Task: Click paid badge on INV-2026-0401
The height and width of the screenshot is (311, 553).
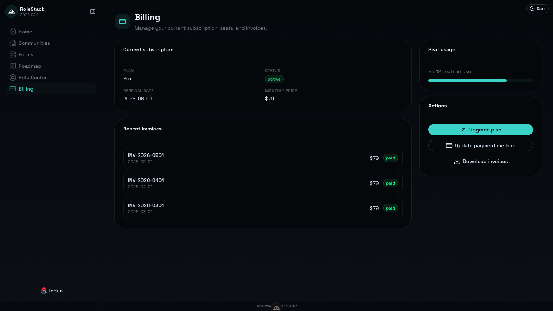Action: pyautogui.click(x=390, y=183)
